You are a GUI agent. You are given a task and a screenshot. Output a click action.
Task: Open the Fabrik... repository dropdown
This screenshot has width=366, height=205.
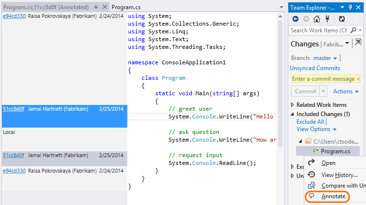[x=347, y=43]
